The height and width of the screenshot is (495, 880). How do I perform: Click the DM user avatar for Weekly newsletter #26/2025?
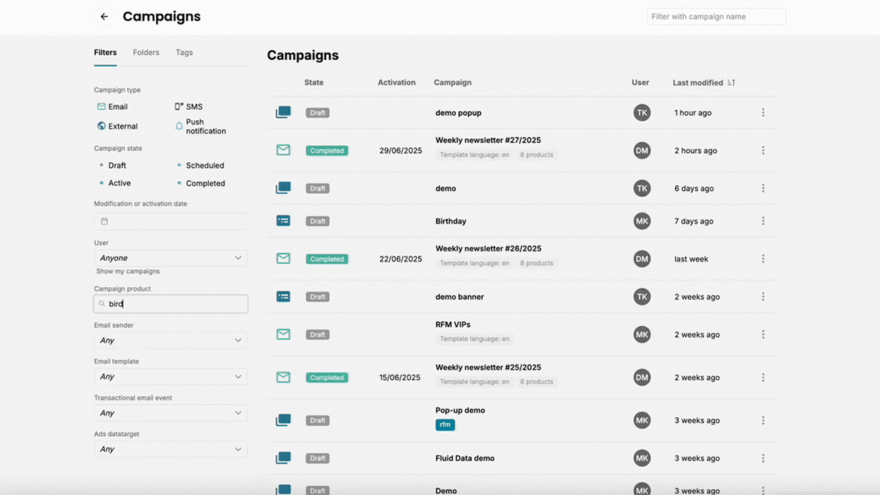[642, 259]
